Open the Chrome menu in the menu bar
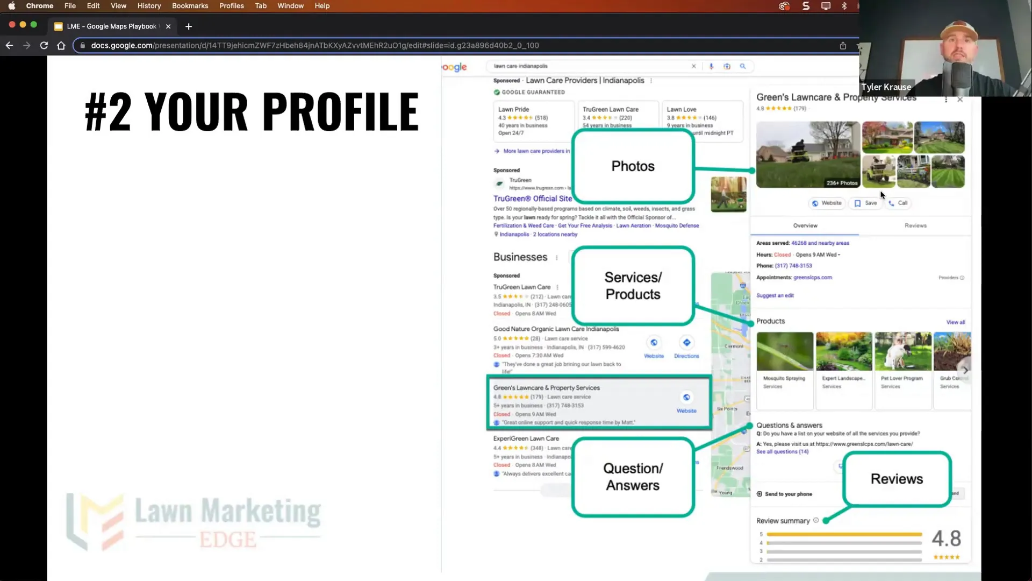This screenshot has height=581, width=1032. (40, 6)
